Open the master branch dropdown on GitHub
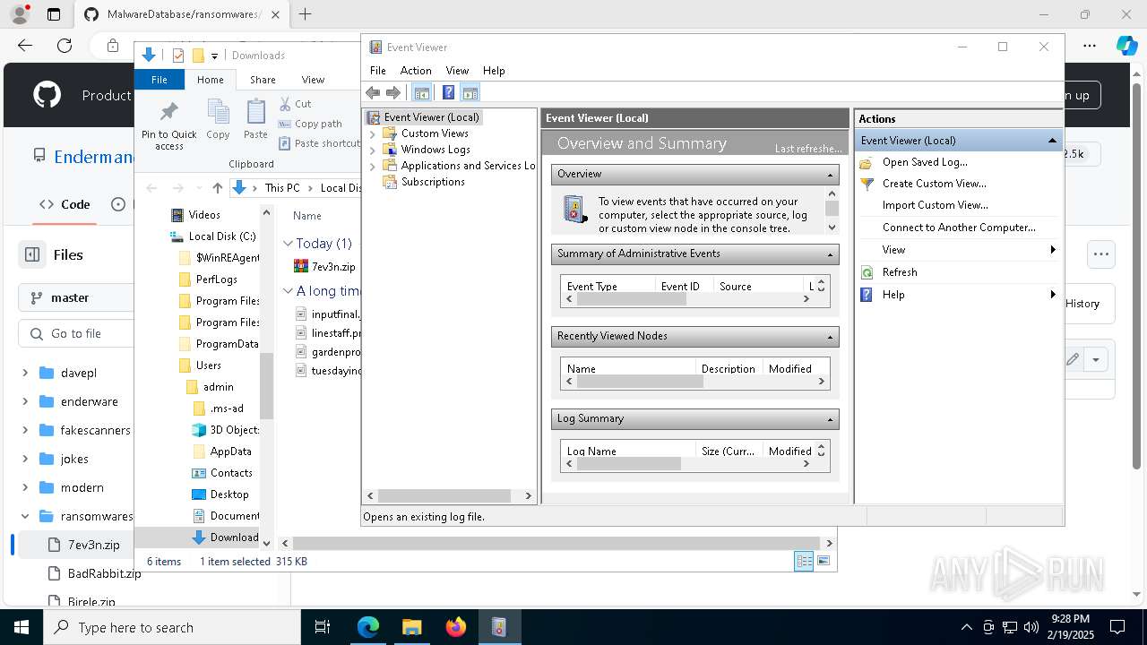This screenshot has width=1147, height=645. tap(76, 297)
